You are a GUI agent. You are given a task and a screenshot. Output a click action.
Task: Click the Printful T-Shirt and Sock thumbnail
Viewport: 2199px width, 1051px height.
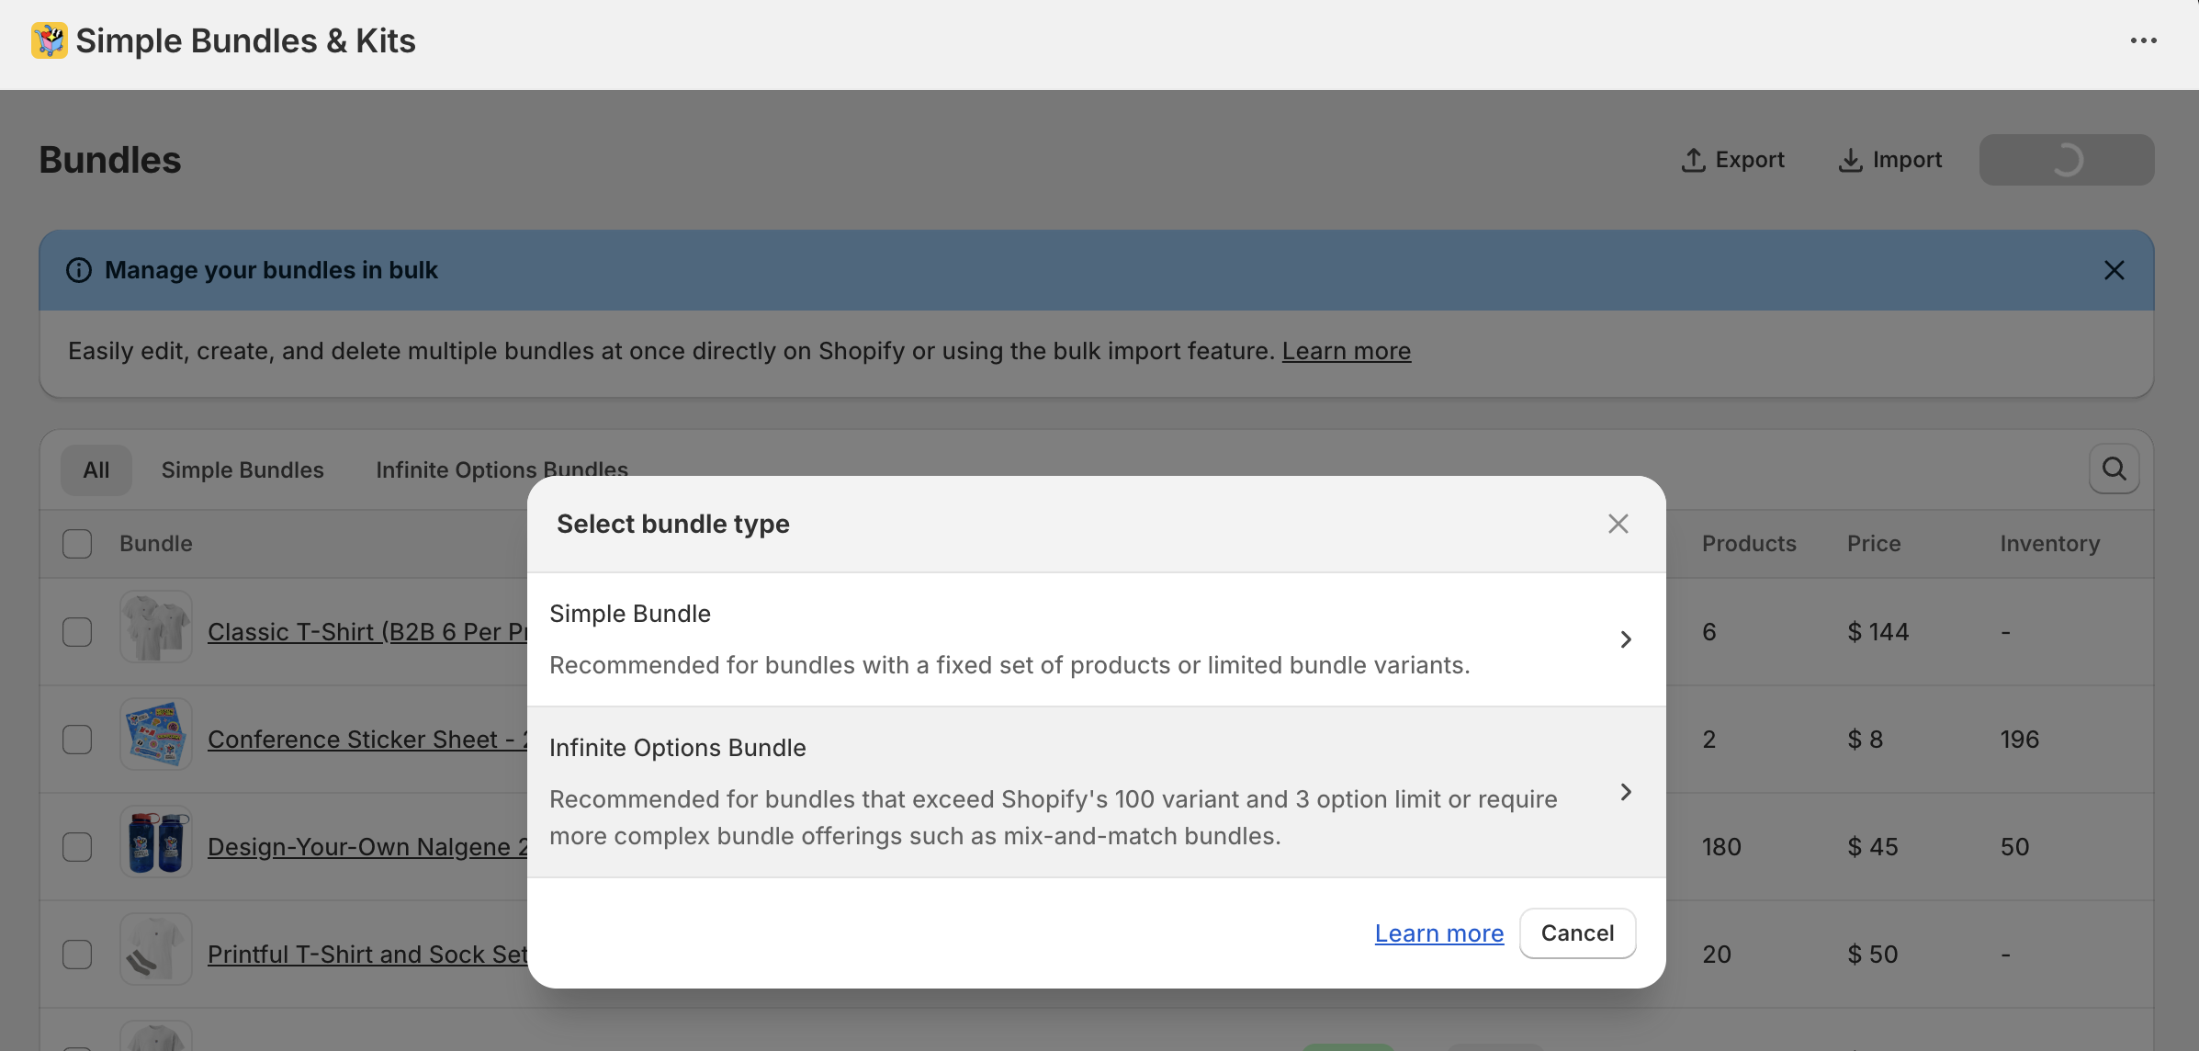tap(156, 949)
